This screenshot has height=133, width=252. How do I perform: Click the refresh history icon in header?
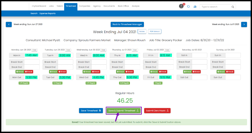[x=188, y=7]
